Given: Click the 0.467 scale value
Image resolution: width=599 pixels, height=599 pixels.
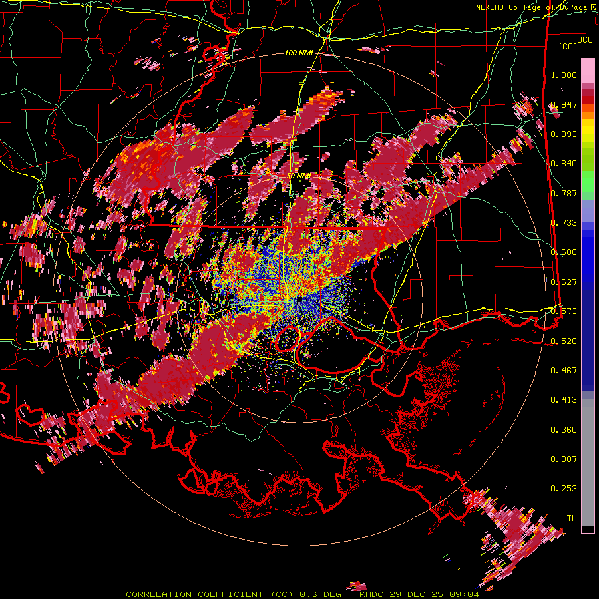Looking at the screenshot, I should pos(564,371).
